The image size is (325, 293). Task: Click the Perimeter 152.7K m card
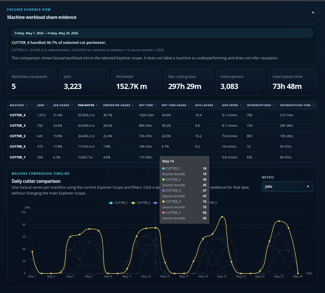click(x=136, y=83)
